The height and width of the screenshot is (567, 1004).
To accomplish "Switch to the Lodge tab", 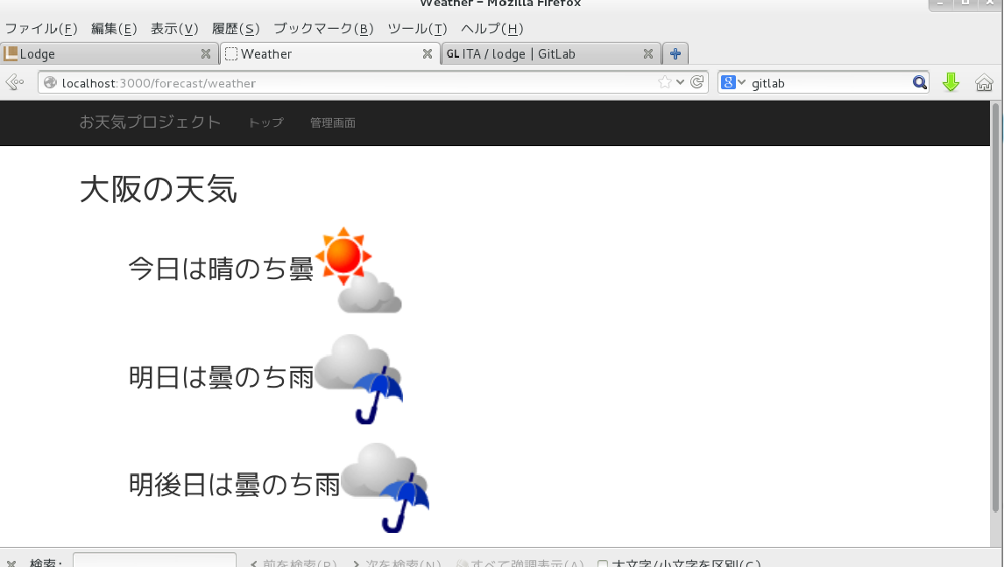I will (x=105, y=53).
